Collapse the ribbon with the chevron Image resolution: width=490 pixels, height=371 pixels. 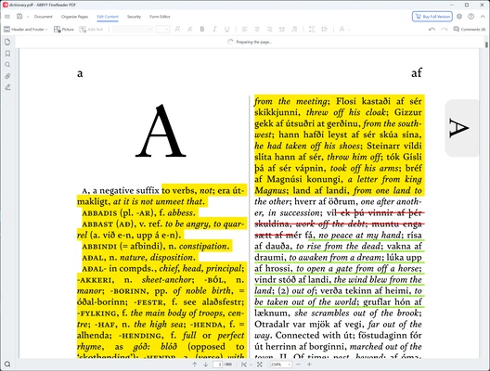[x=483, y=17]
